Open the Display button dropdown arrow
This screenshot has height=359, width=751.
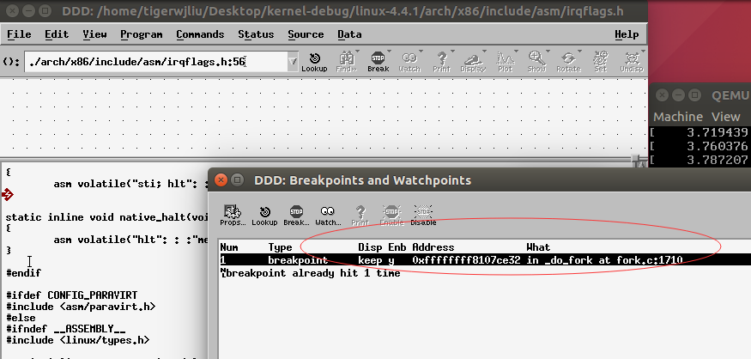tap(484, 52)
